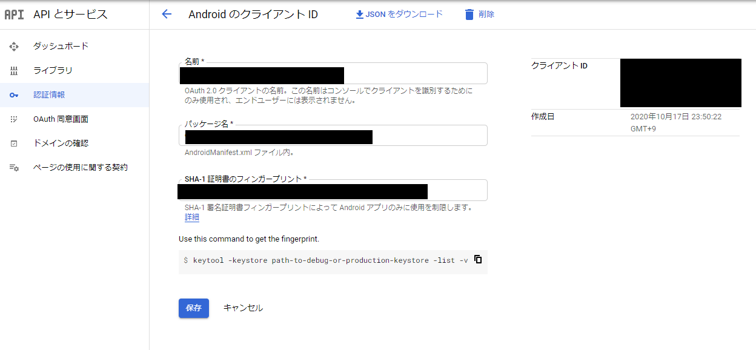Click the SHA-1 fingerprint input field

457,191
